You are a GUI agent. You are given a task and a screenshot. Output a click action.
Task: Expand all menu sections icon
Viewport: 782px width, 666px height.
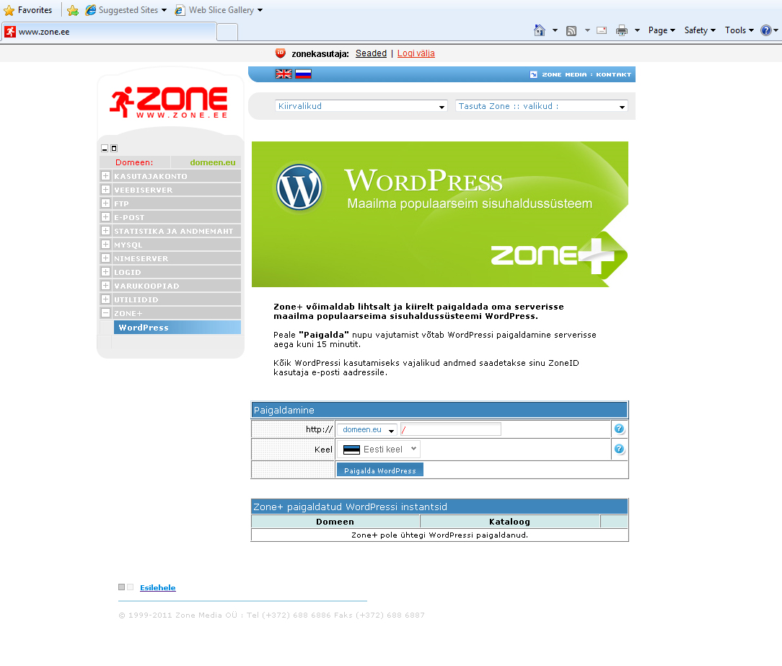click(x=114, y=148)
